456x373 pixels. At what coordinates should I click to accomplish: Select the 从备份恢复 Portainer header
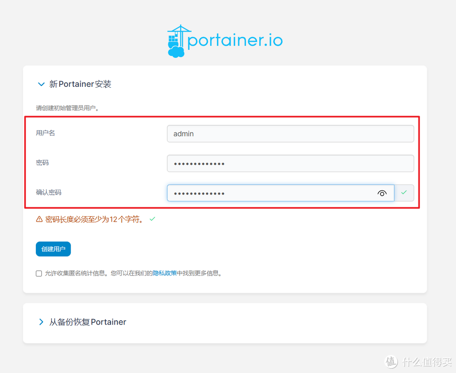coord(87,322)
